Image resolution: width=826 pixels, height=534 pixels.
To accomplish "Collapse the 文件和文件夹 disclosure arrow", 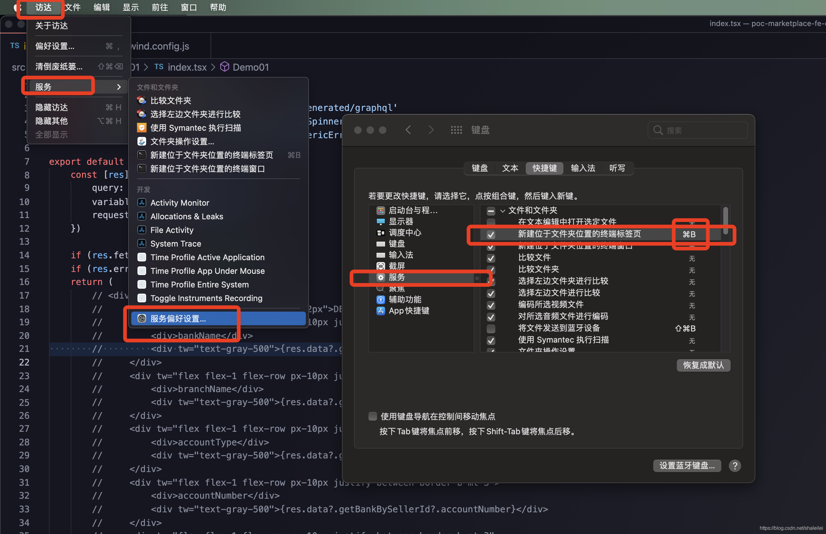I will tap(502, 211).
